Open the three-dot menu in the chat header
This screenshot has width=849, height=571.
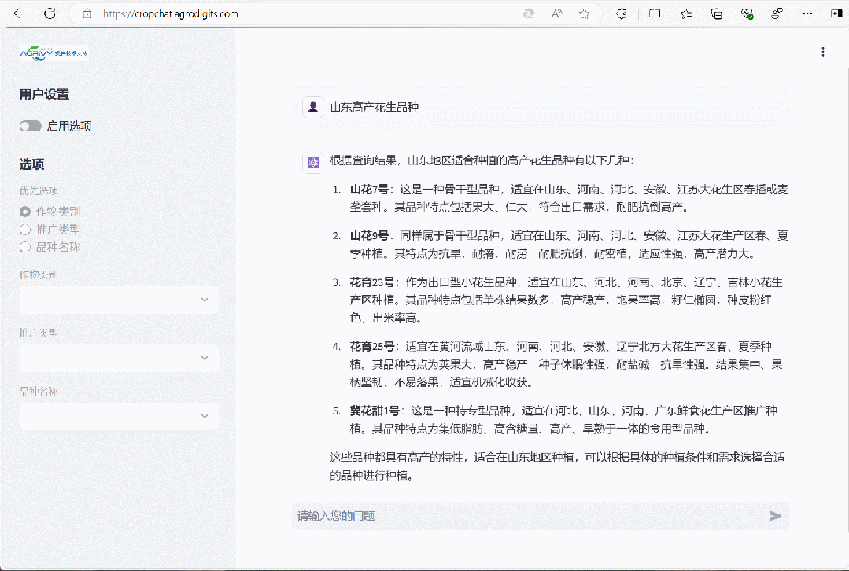click(x=823, y=52)
